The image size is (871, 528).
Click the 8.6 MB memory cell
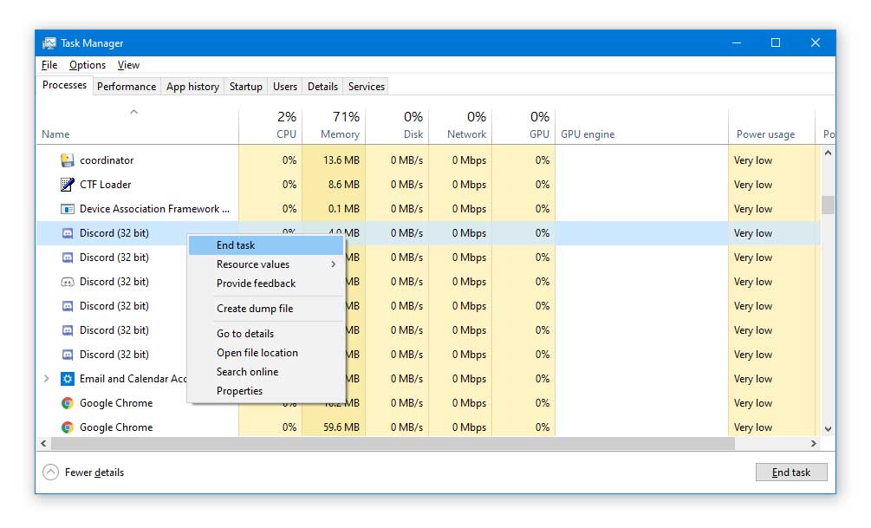point(334,185)
